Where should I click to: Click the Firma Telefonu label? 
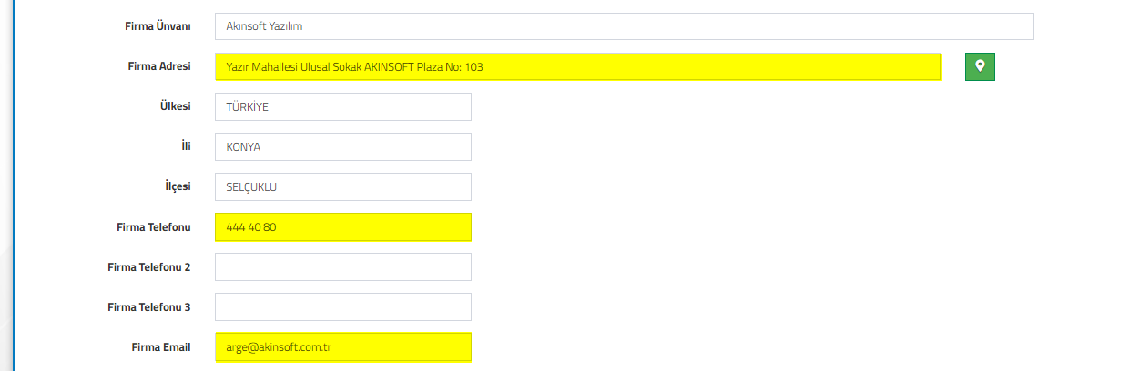click(153, 226)
